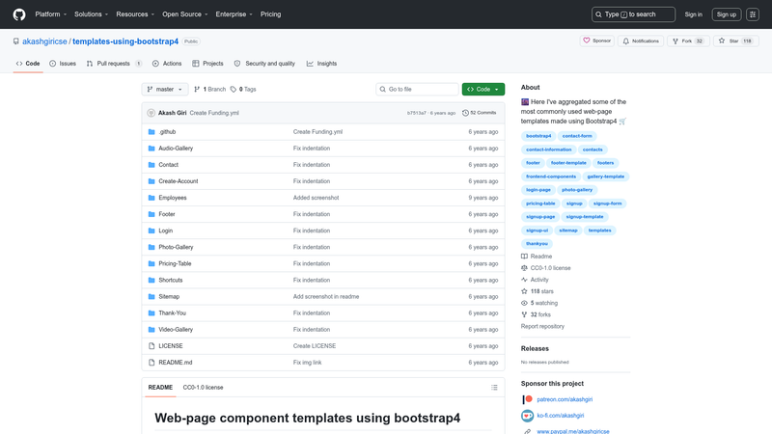
Task: View the 0 Tags link
Action: (243, 89)
